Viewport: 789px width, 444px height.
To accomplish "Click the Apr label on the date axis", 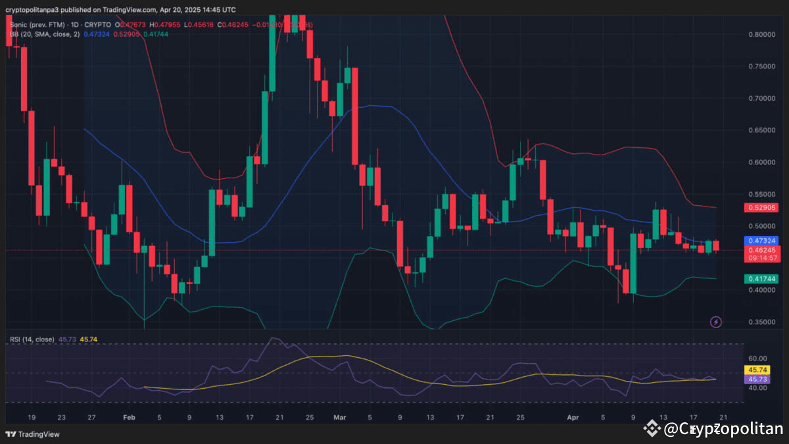I will point(572,417).
